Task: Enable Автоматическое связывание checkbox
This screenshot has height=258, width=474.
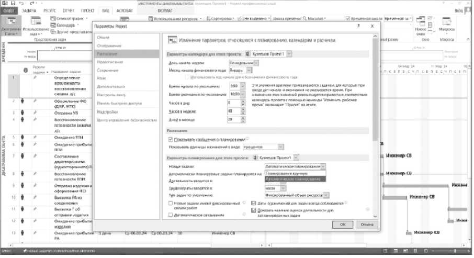Action: coord(171,215)
